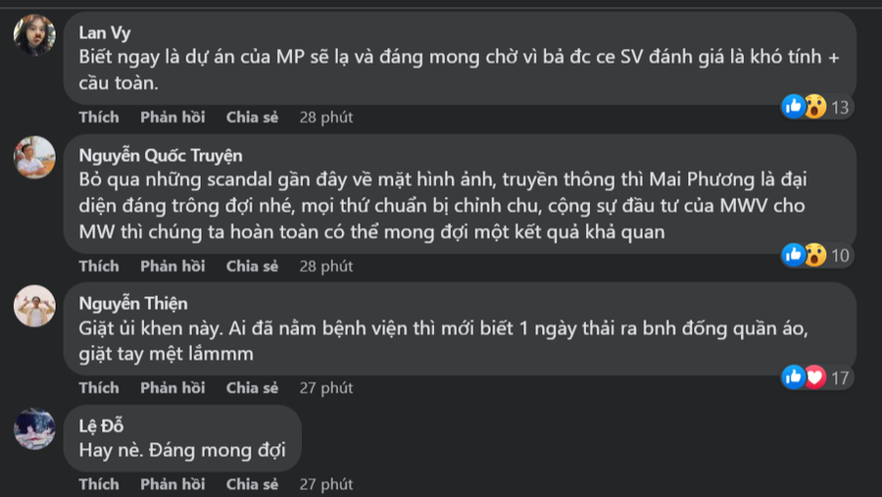Click 28 phút timestamp on Lan Vy's comment
Viewport: 882px width, 497px height.
click(326, 117)
